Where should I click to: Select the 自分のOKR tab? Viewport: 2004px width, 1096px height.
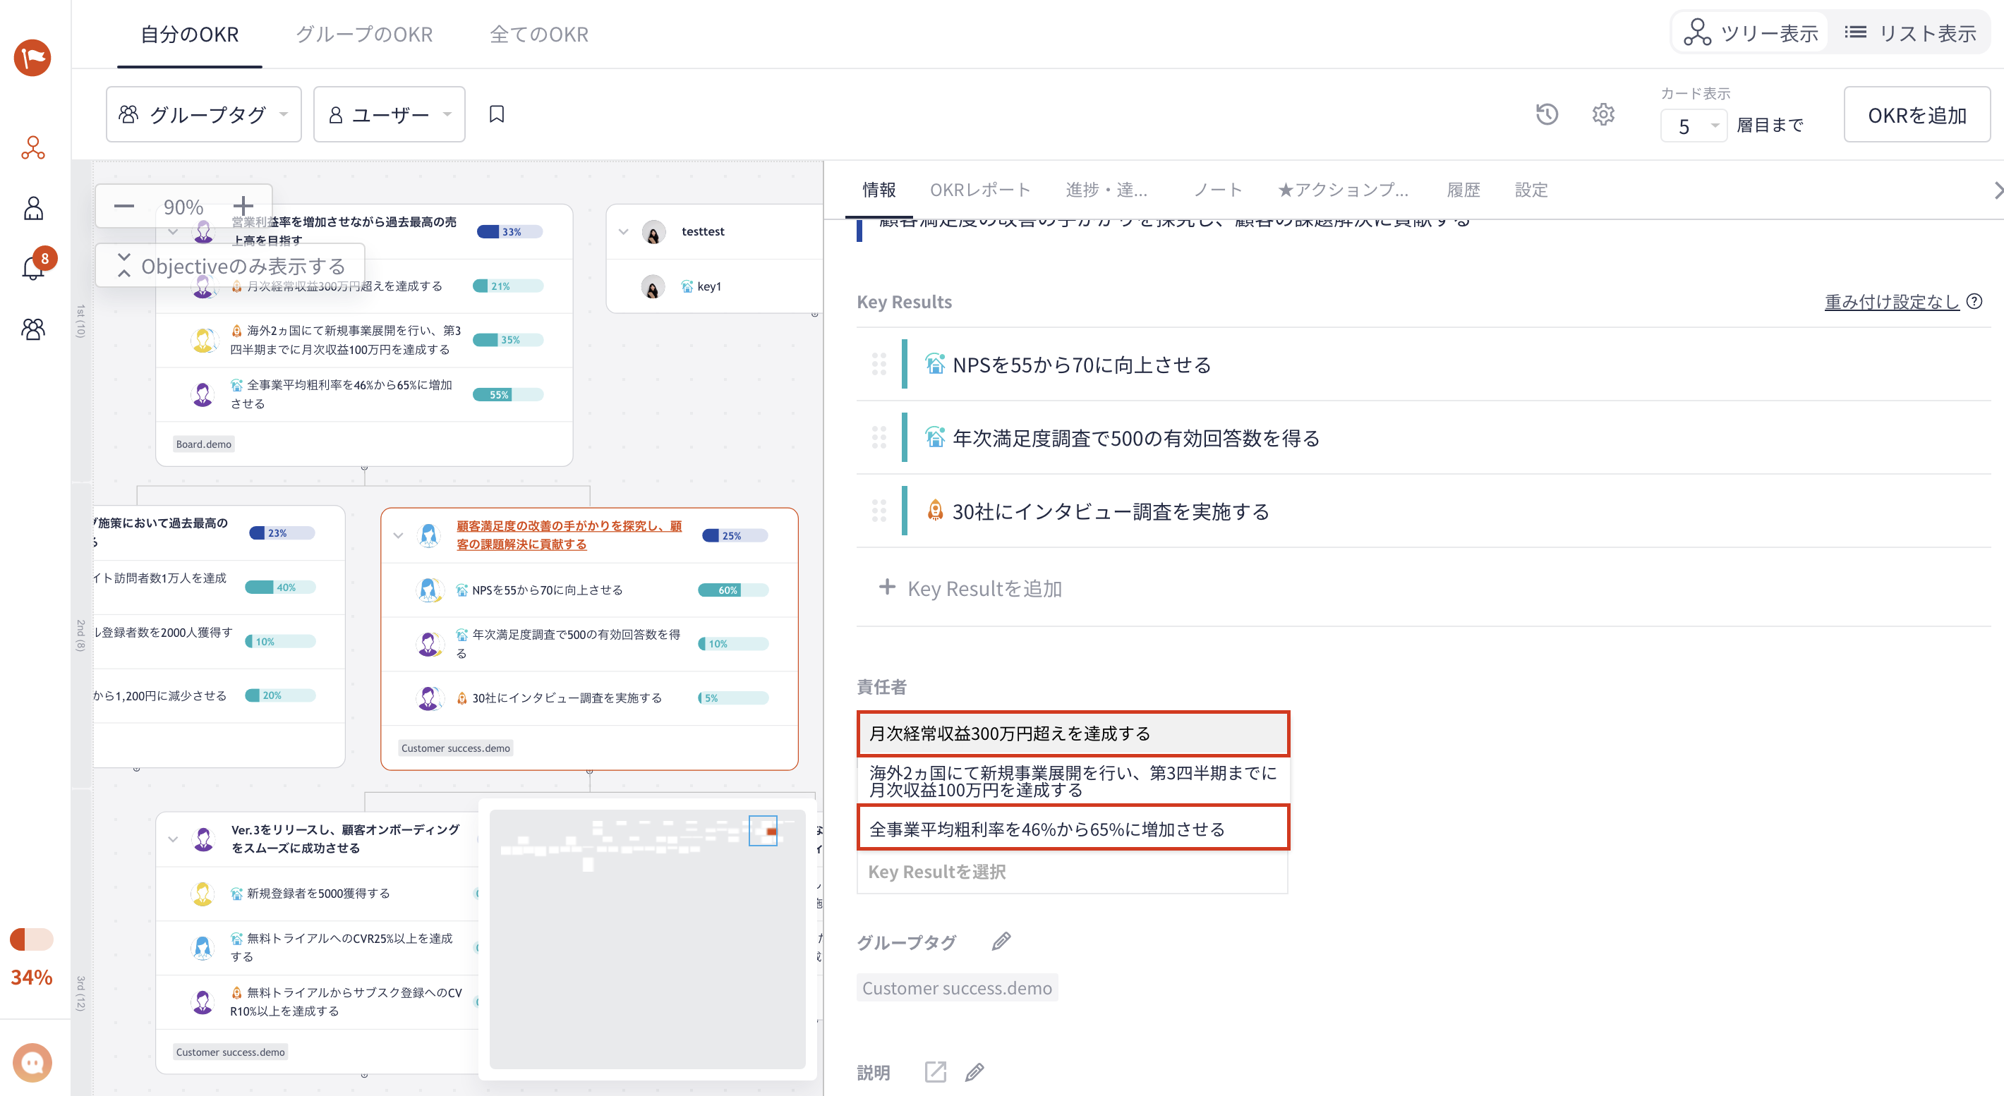(190, 34)
